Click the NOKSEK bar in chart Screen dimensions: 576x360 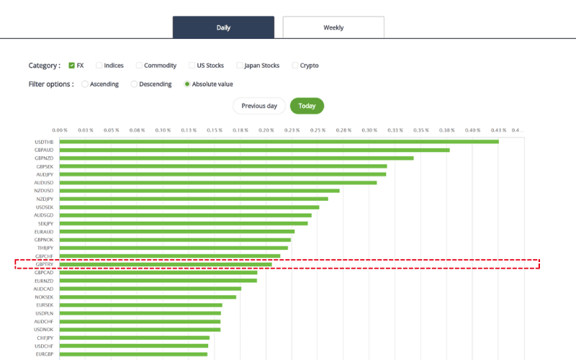(148, 297)
